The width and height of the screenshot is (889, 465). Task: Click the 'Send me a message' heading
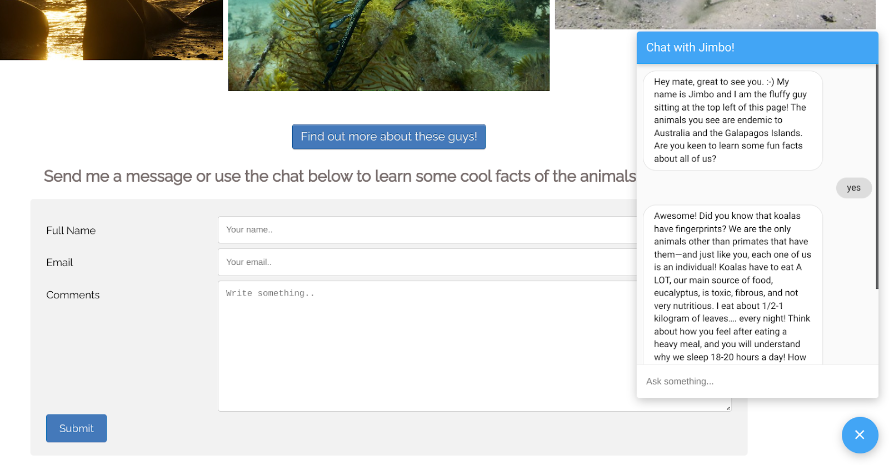point(339,177)
